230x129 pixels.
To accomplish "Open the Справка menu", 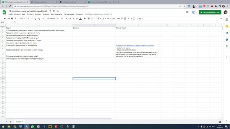I will point(79,14).
